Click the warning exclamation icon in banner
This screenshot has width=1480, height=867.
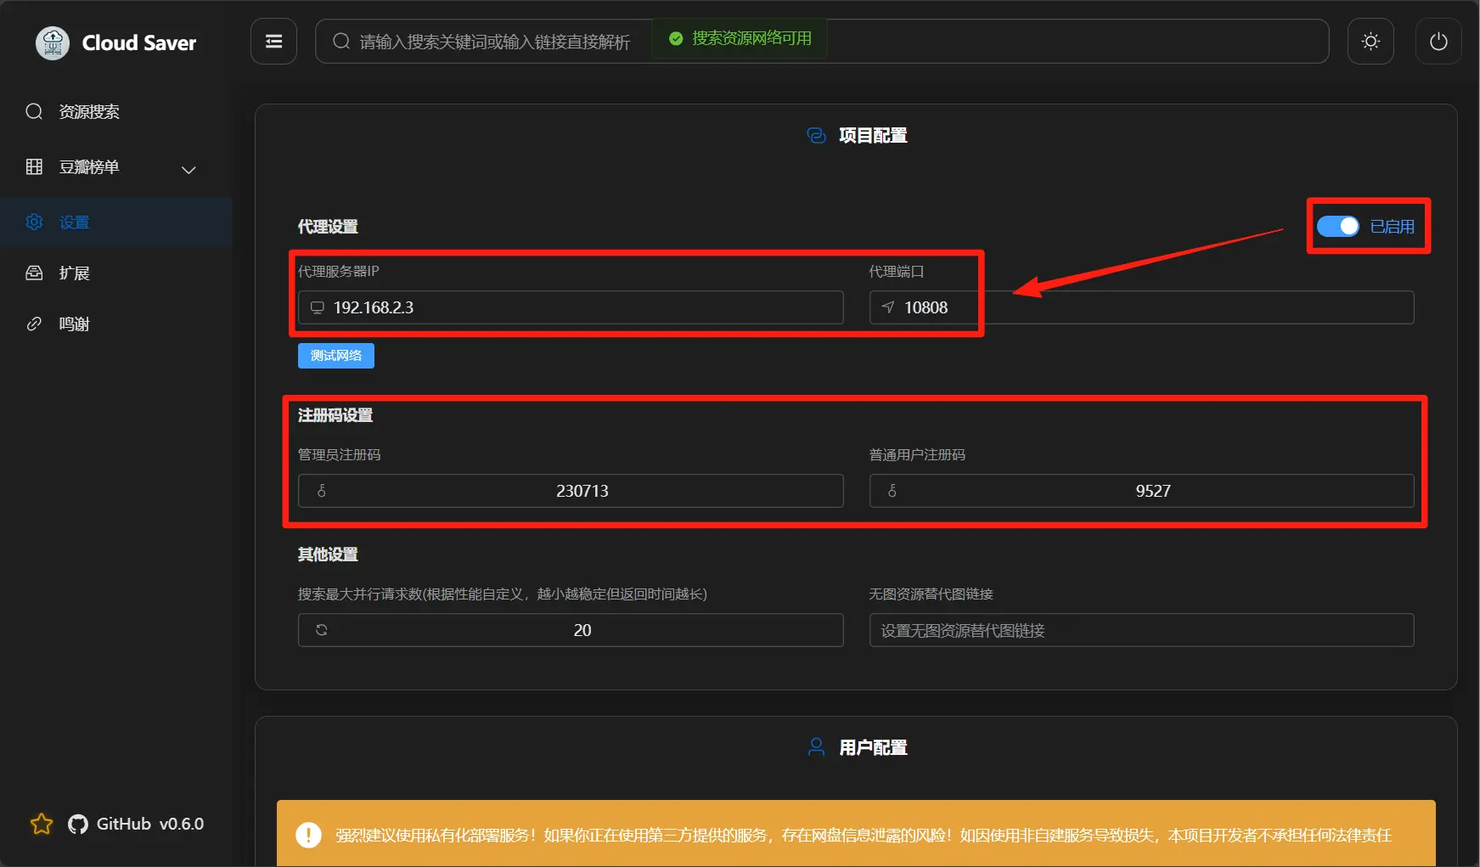tap(308, 836)
